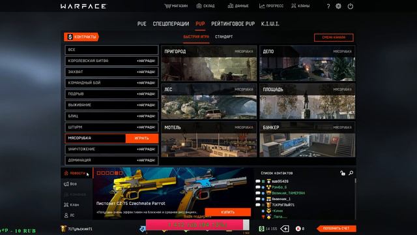Click the 71Тульский71 player name
The image size is (417, 235).
pyautogui.click(x=80, y=229)
